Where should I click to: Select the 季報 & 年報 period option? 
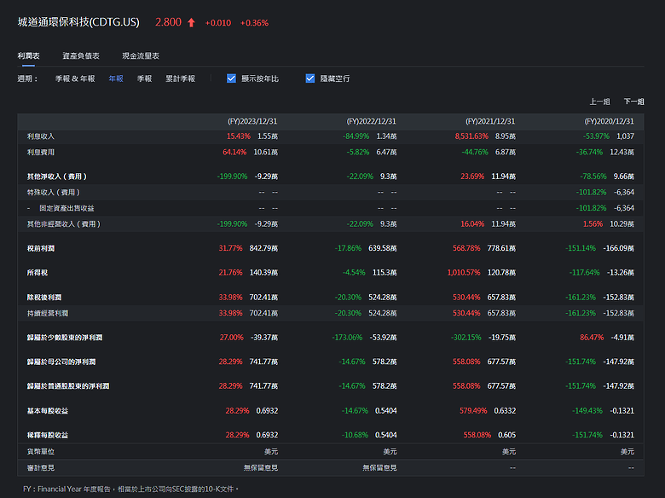(75, 78)
